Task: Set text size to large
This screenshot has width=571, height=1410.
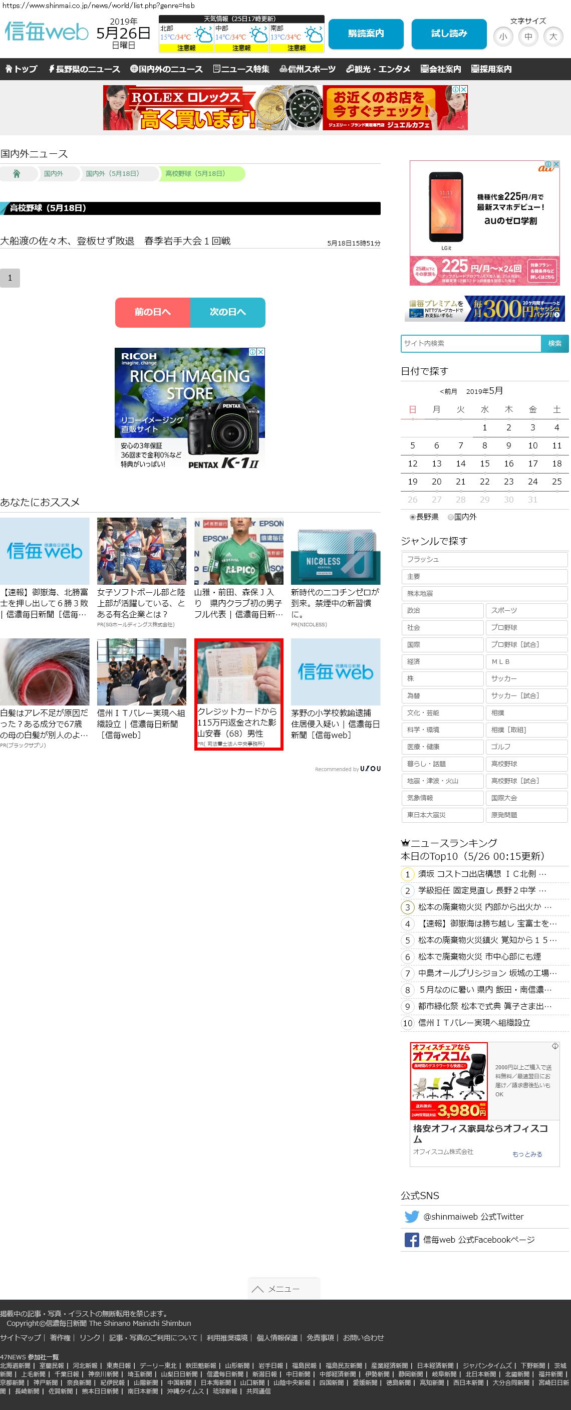Action: 553,37
